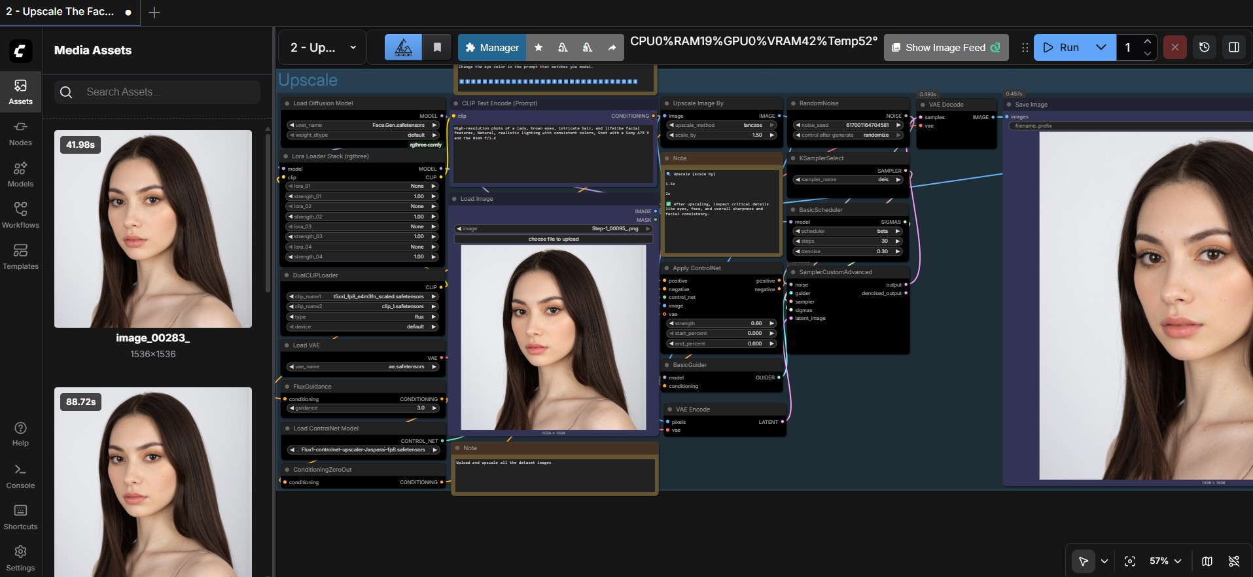Click the star icon next to Manager
This screenshot has height=577, width=1253.
pos(538,48)
